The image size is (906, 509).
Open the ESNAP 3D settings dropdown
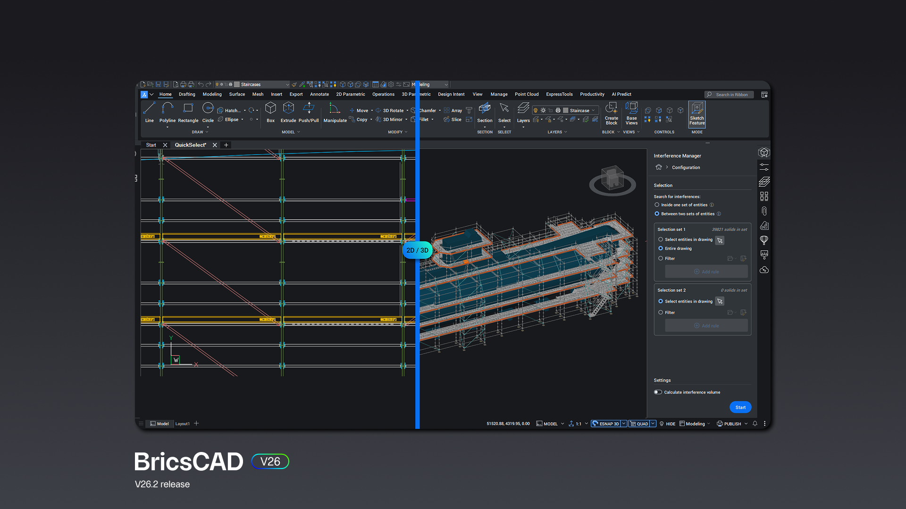tap(624, 423)
